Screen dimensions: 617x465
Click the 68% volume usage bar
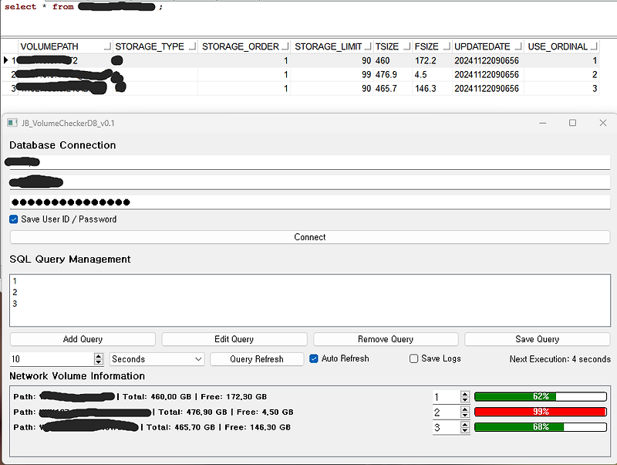tap(541, 427)
